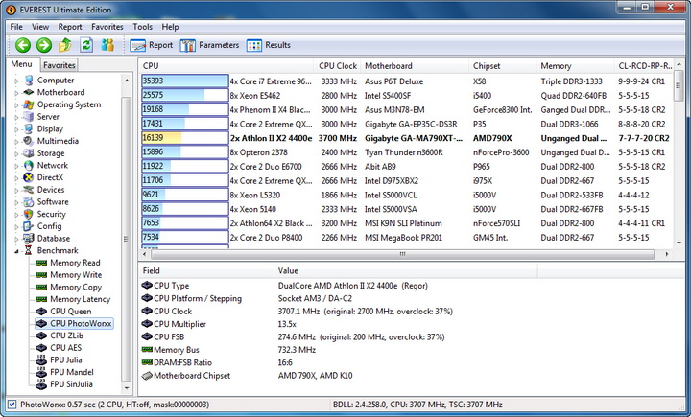Open the Memory Write benchmark
Screen dimensions: 691x417
click(x=69, y=275)
